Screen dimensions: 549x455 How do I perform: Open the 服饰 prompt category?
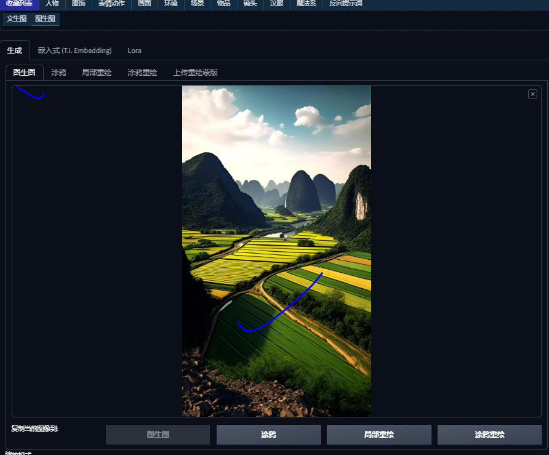tap(78, 4)
